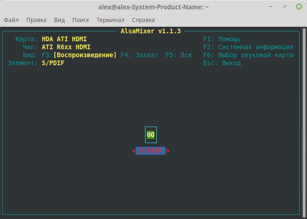Screen dimensions: 307x219
Task: Open the Поиск menu
Action: pyautogui.click(x=81, y=20)
